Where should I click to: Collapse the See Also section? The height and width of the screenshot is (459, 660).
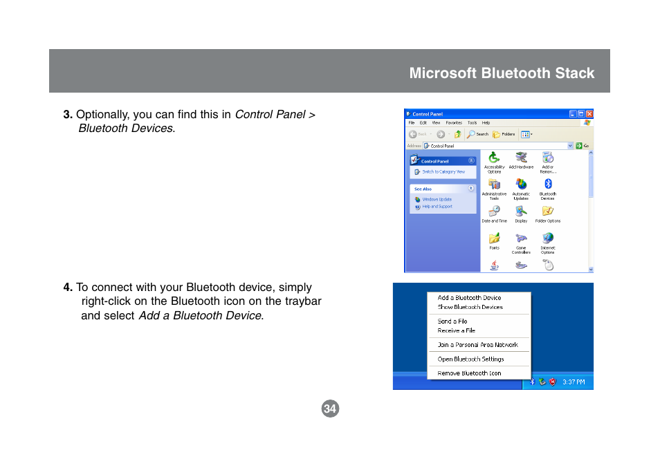(x=471, y=189)
